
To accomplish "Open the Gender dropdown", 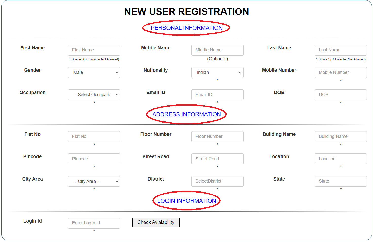I will (x=94, y=72).
